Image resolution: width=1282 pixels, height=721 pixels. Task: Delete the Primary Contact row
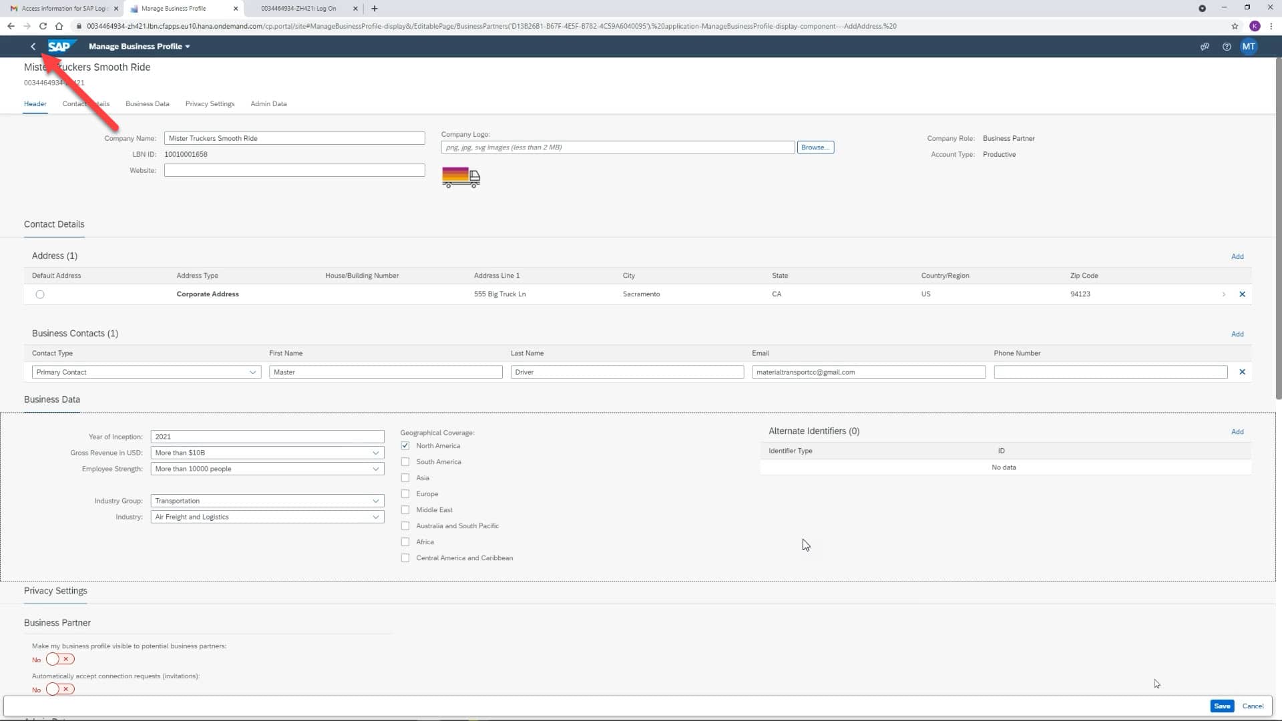click(x=1242, y=372)
